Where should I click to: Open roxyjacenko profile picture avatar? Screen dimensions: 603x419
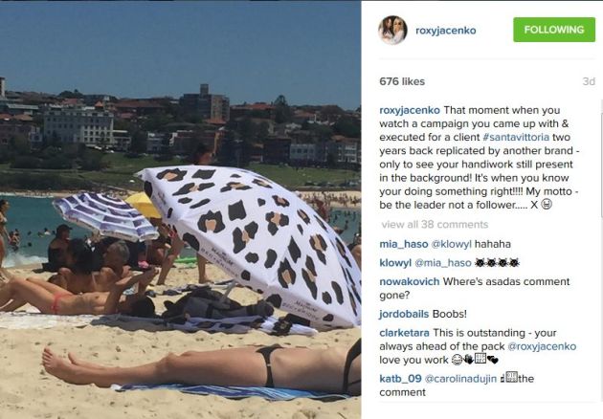point(392,30)
